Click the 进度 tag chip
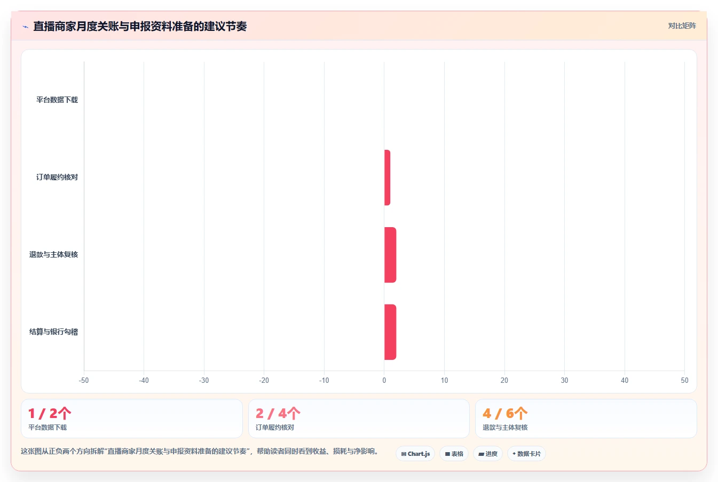 pyautogui.click(x=488, y=454)
